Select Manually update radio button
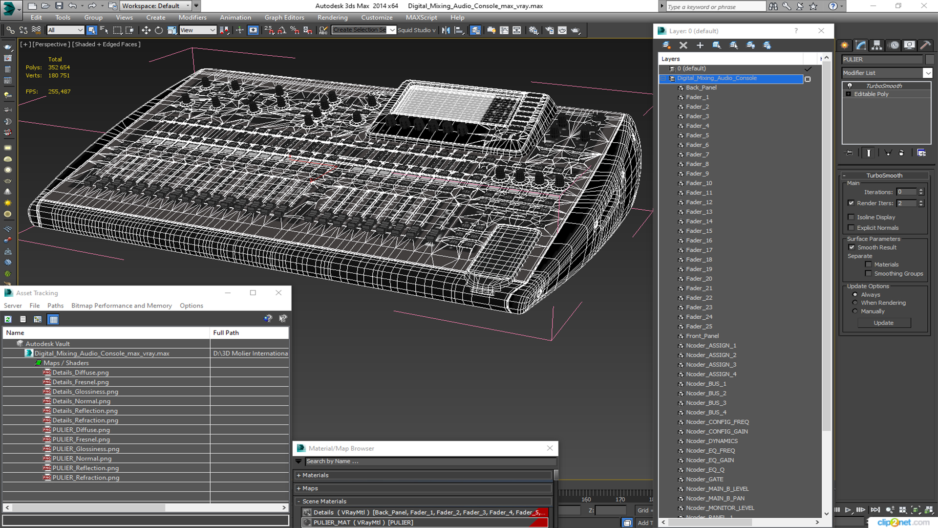Screen dimensions: 938x528 tap(855, 311)
